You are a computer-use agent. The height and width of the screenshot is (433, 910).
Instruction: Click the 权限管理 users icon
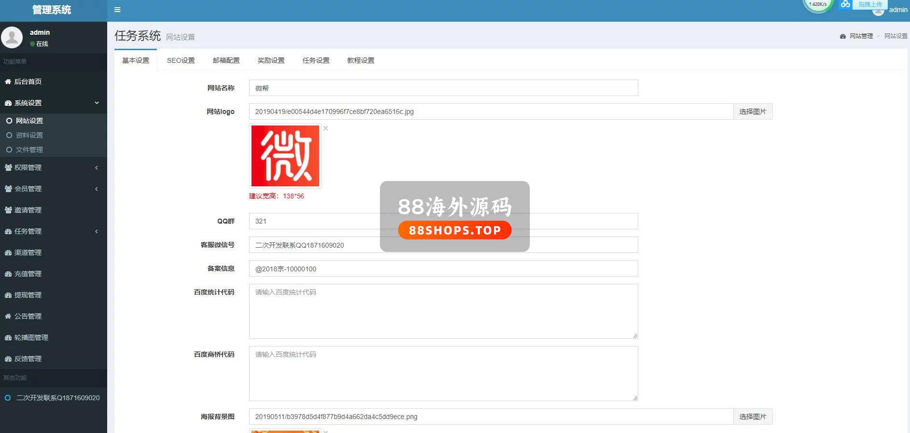(8, 168)
